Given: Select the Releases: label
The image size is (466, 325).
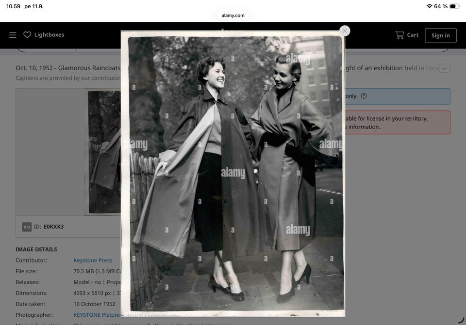Looking at the screenshot, I should tap(27, 282).
